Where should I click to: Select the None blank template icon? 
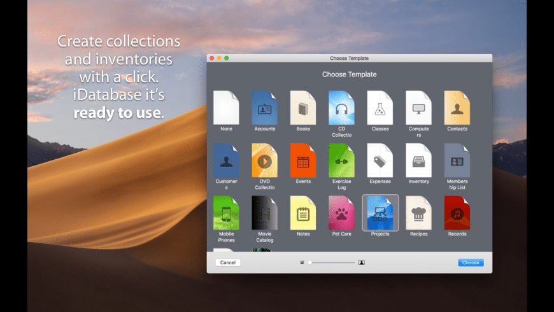pos(226,108)
